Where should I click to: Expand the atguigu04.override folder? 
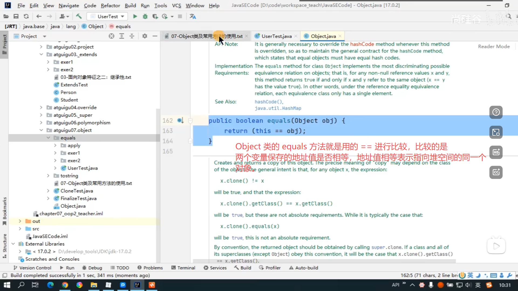[41, 108]
